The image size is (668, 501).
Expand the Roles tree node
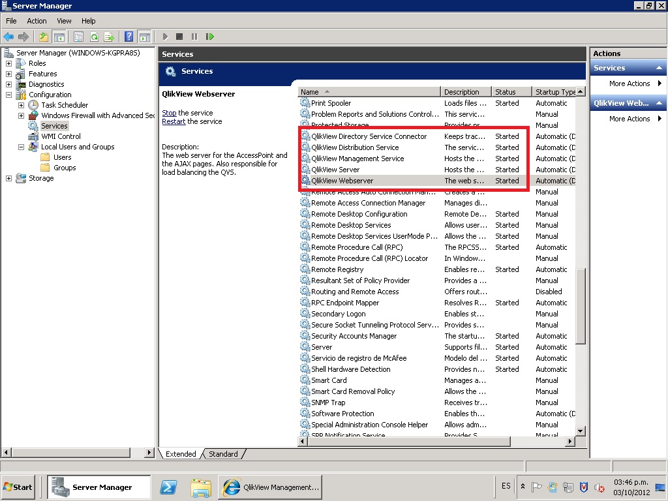click(x=8, y=63)
